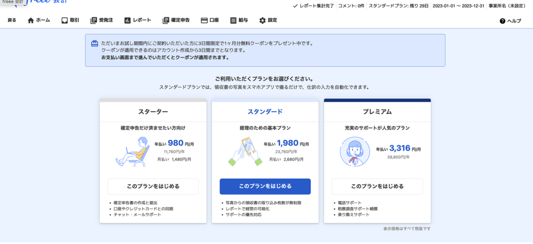Start the スタンダード plan with blue button
The width and height of the screenshot is (533, 244).
pyautogui.click(x=265, y=187)
